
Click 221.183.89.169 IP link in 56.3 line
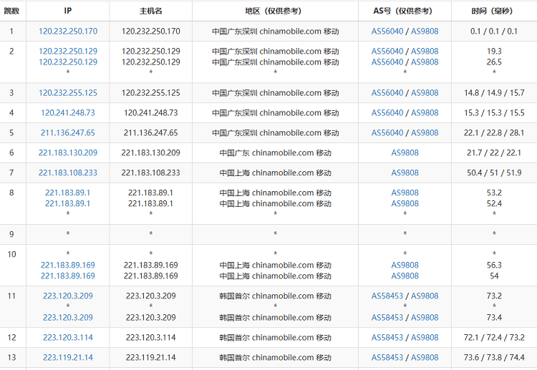68,265
